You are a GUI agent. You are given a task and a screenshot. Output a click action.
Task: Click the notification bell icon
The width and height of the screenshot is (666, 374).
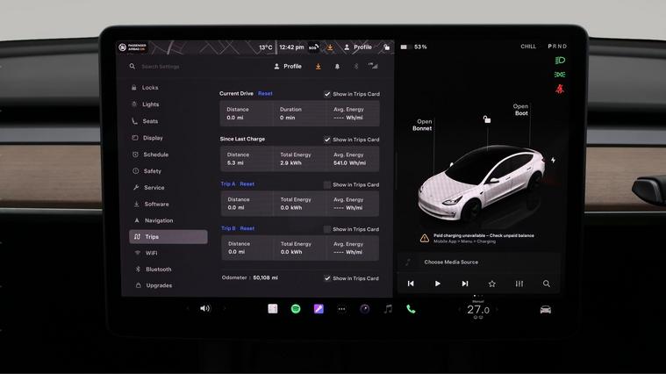pos(337,66)
